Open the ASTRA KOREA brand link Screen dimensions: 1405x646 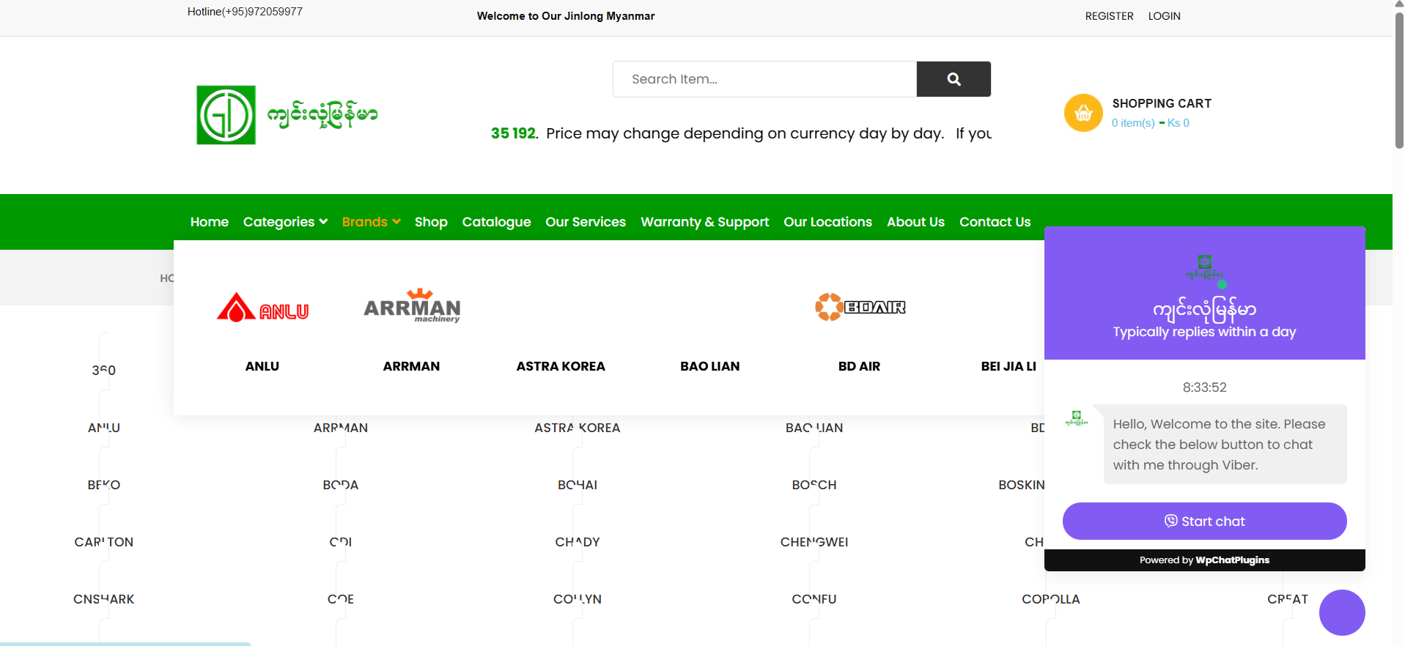click(x=561, y=366)
